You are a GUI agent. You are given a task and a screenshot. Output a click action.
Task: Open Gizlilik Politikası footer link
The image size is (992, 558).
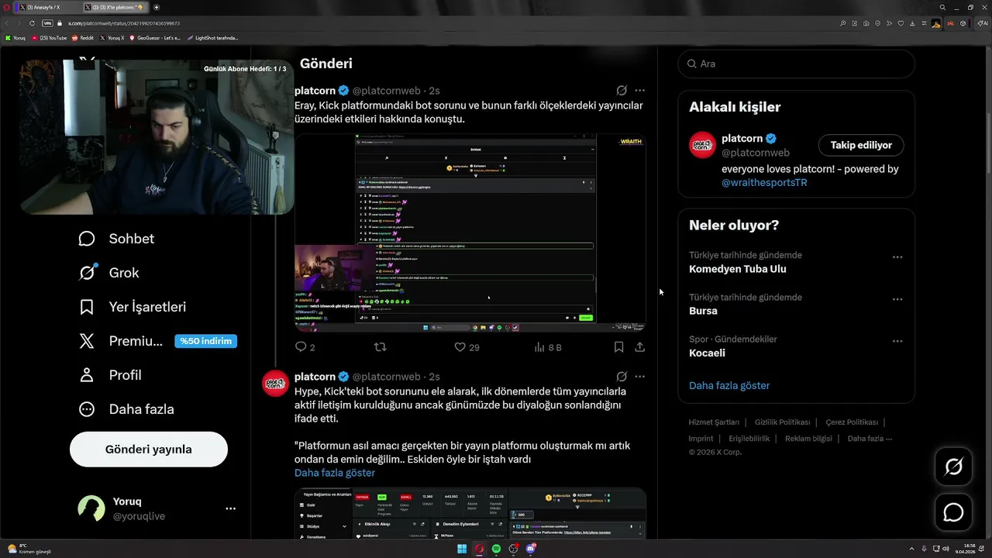click(782, 422)
